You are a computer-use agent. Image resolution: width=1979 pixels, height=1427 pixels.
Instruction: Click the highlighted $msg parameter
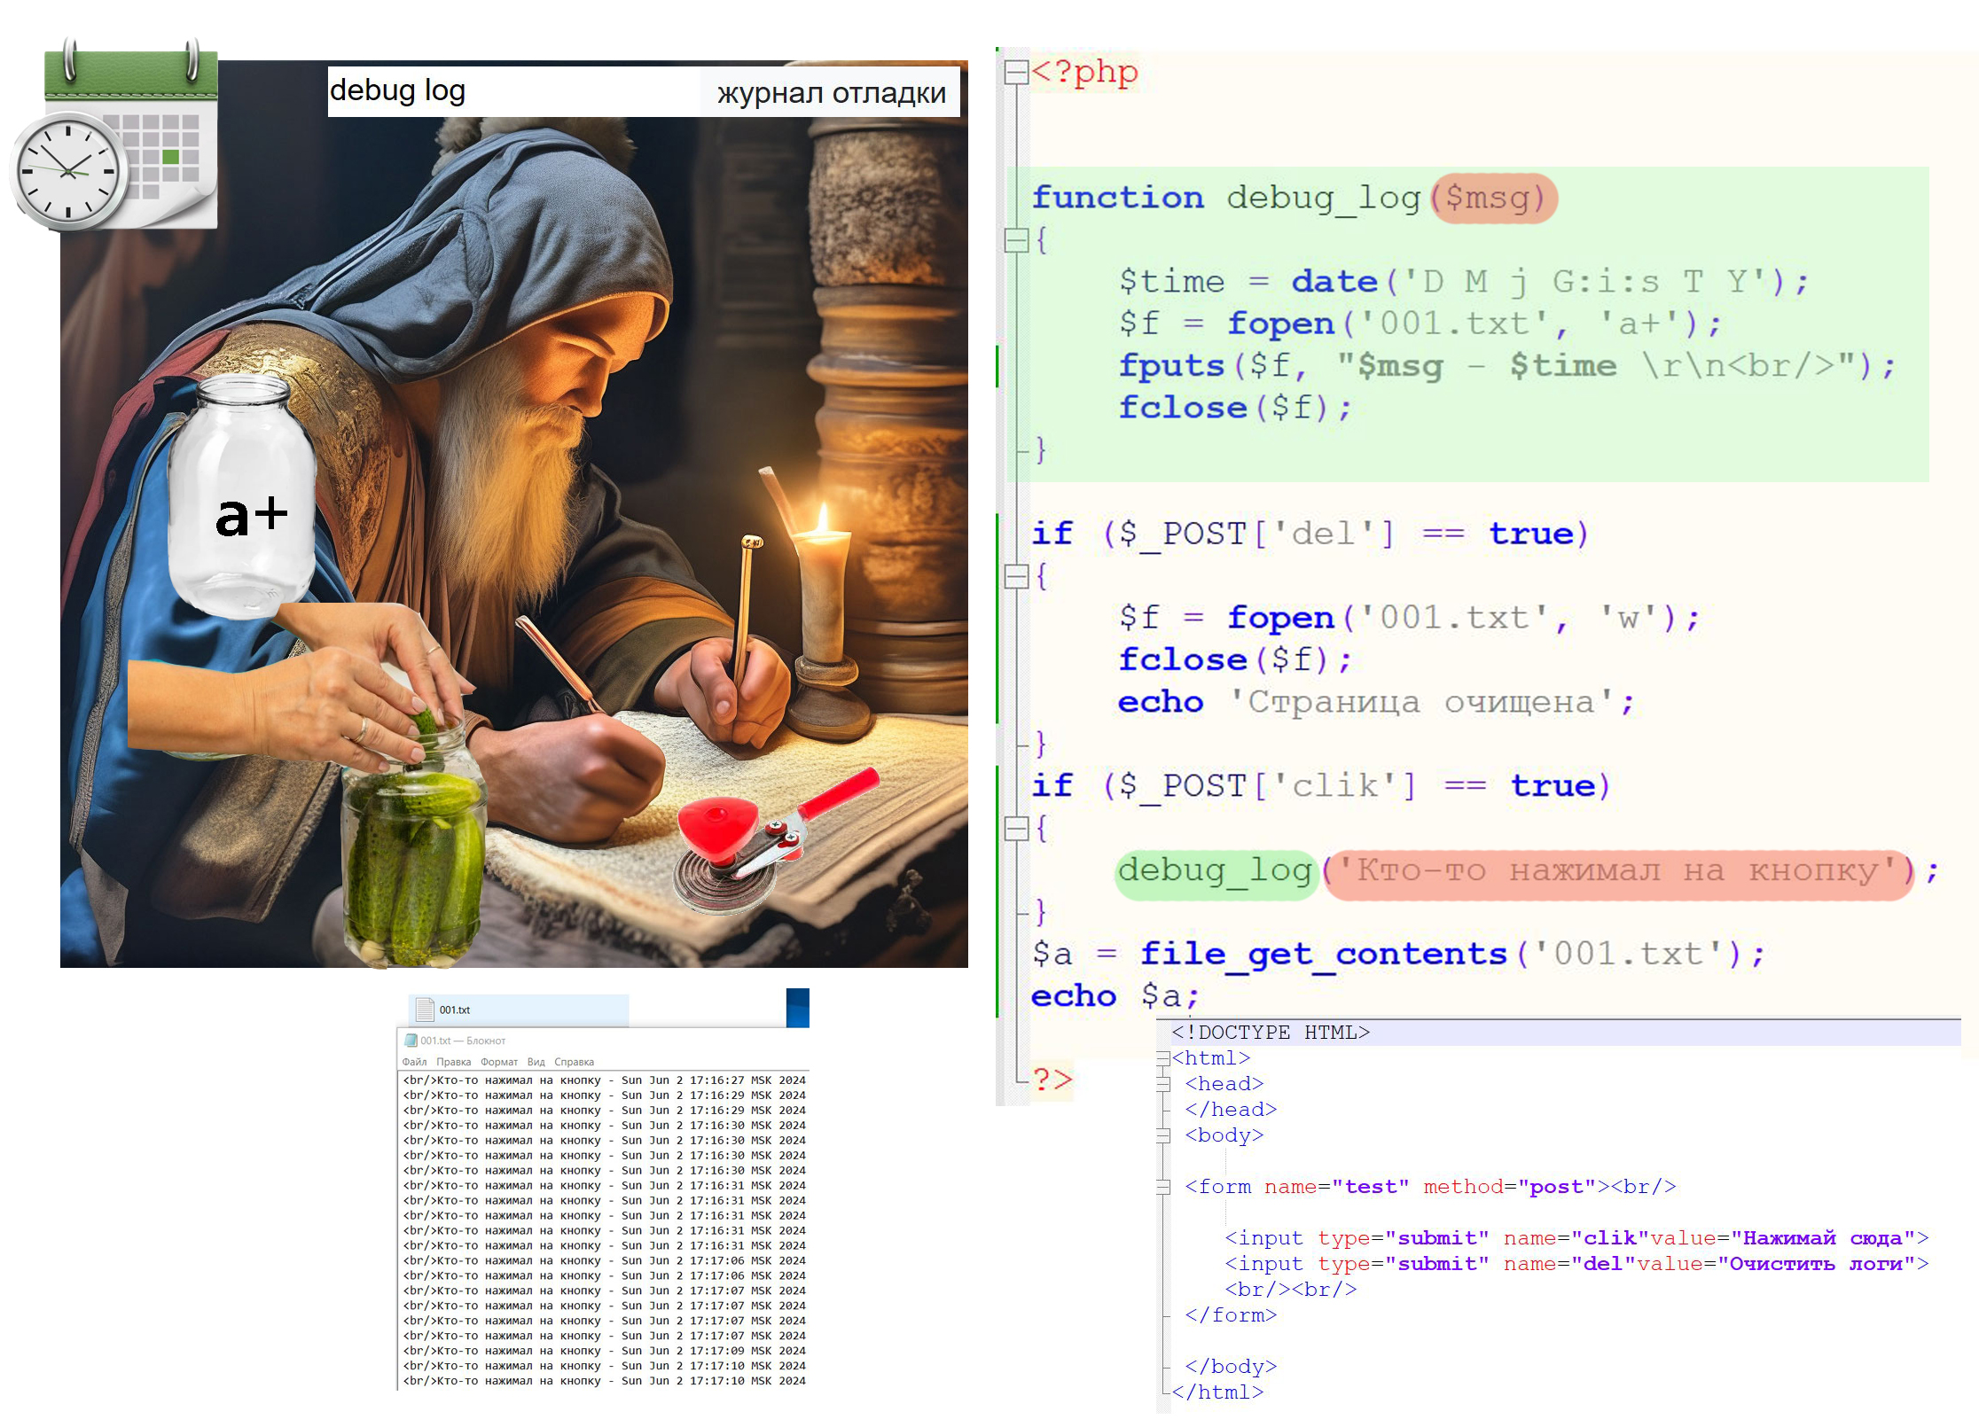coord(1495,198)
